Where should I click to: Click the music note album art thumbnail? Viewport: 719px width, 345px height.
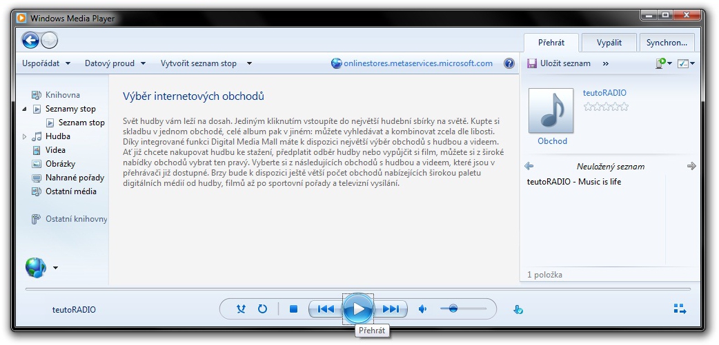coord(551,111)
